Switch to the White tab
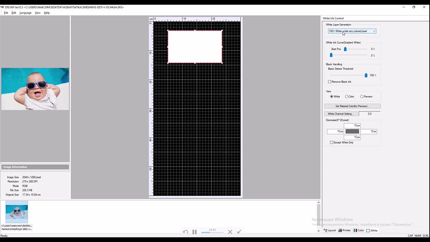This screenshot has width=430, height=242. (372, 231)
